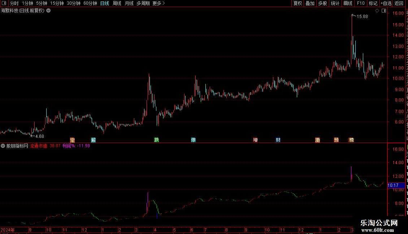Select the 月线 monthly tab
408x234 pixels.
[129, 3]
